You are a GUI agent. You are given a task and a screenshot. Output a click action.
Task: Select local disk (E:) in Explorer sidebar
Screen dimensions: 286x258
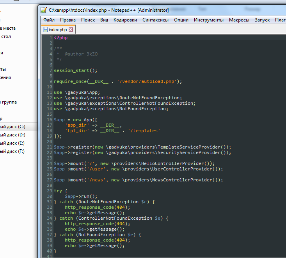13,143
